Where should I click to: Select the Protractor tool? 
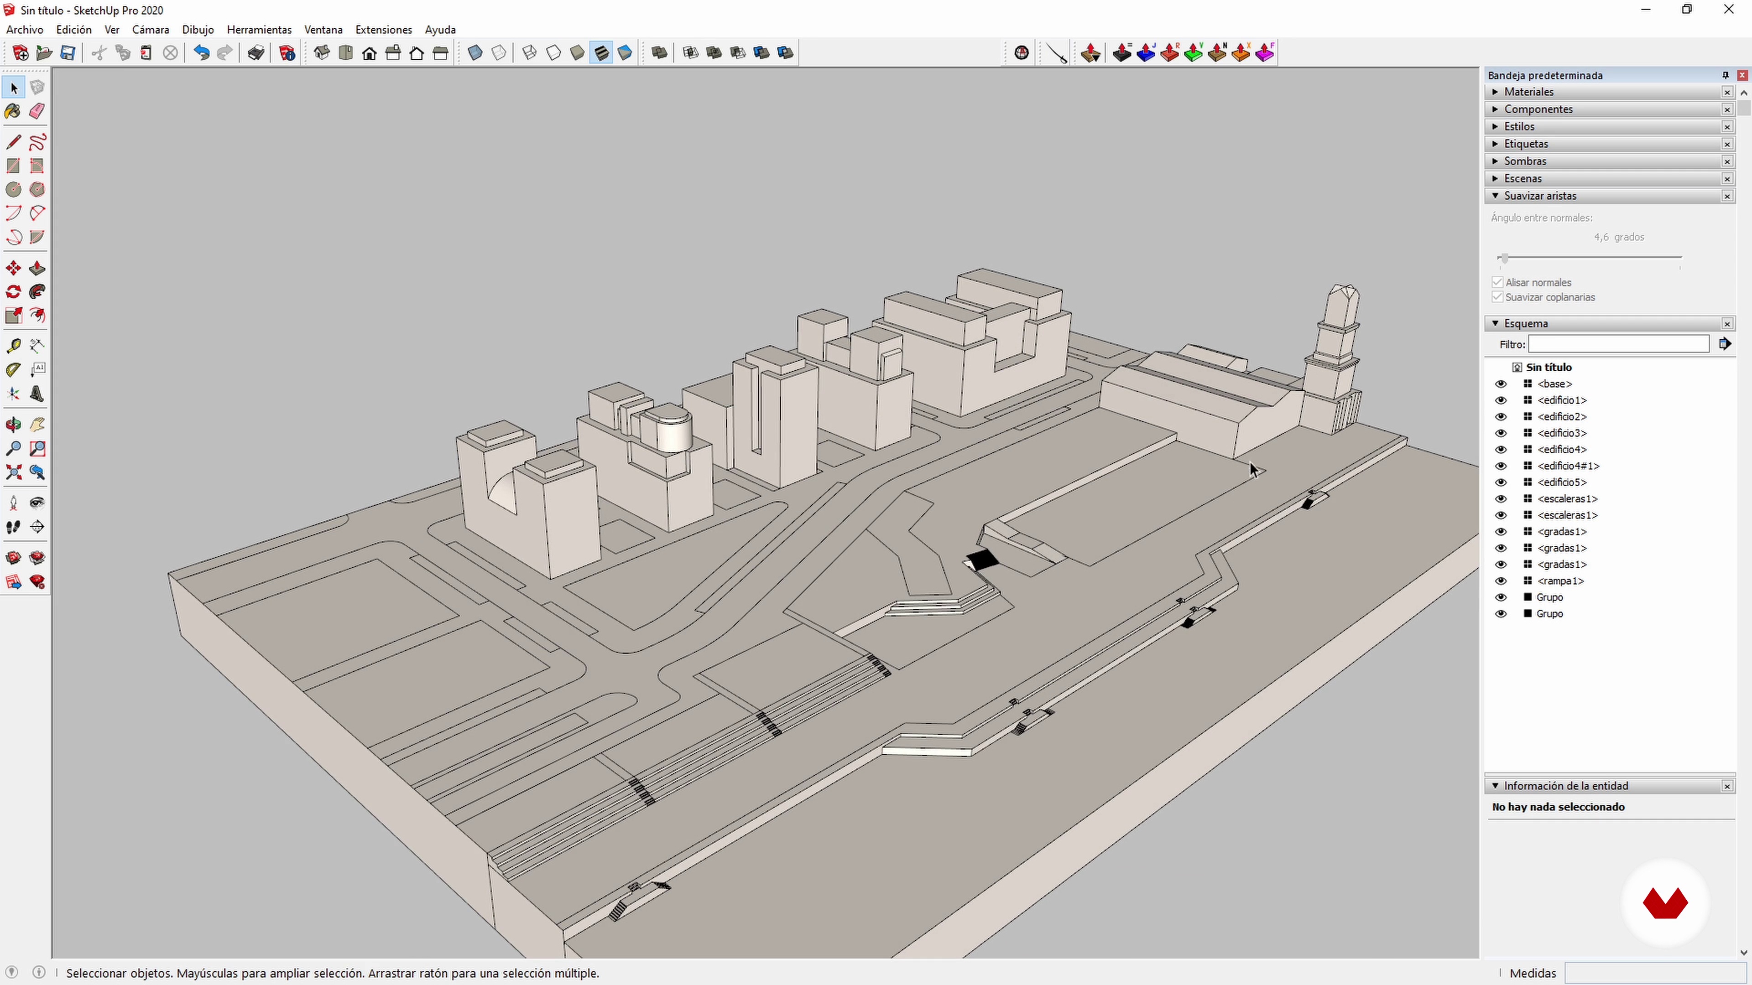coord(13,370)
